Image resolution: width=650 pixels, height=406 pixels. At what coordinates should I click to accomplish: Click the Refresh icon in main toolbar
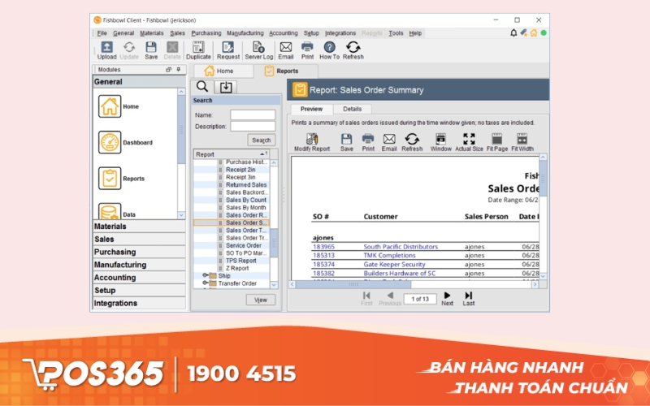click(x=353, y=47)
